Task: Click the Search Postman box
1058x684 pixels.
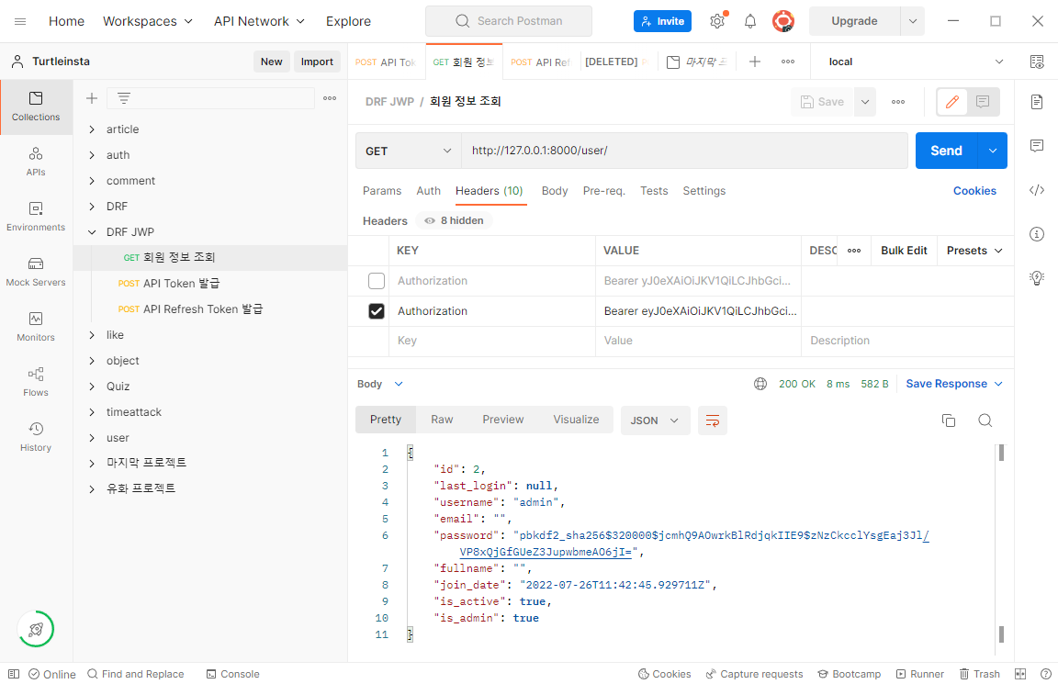Action: pyautogui.click(x=509, y=22)
